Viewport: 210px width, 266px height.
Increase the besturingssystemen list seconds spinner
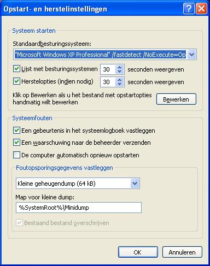pyautogui.click(x=119, y=67)
